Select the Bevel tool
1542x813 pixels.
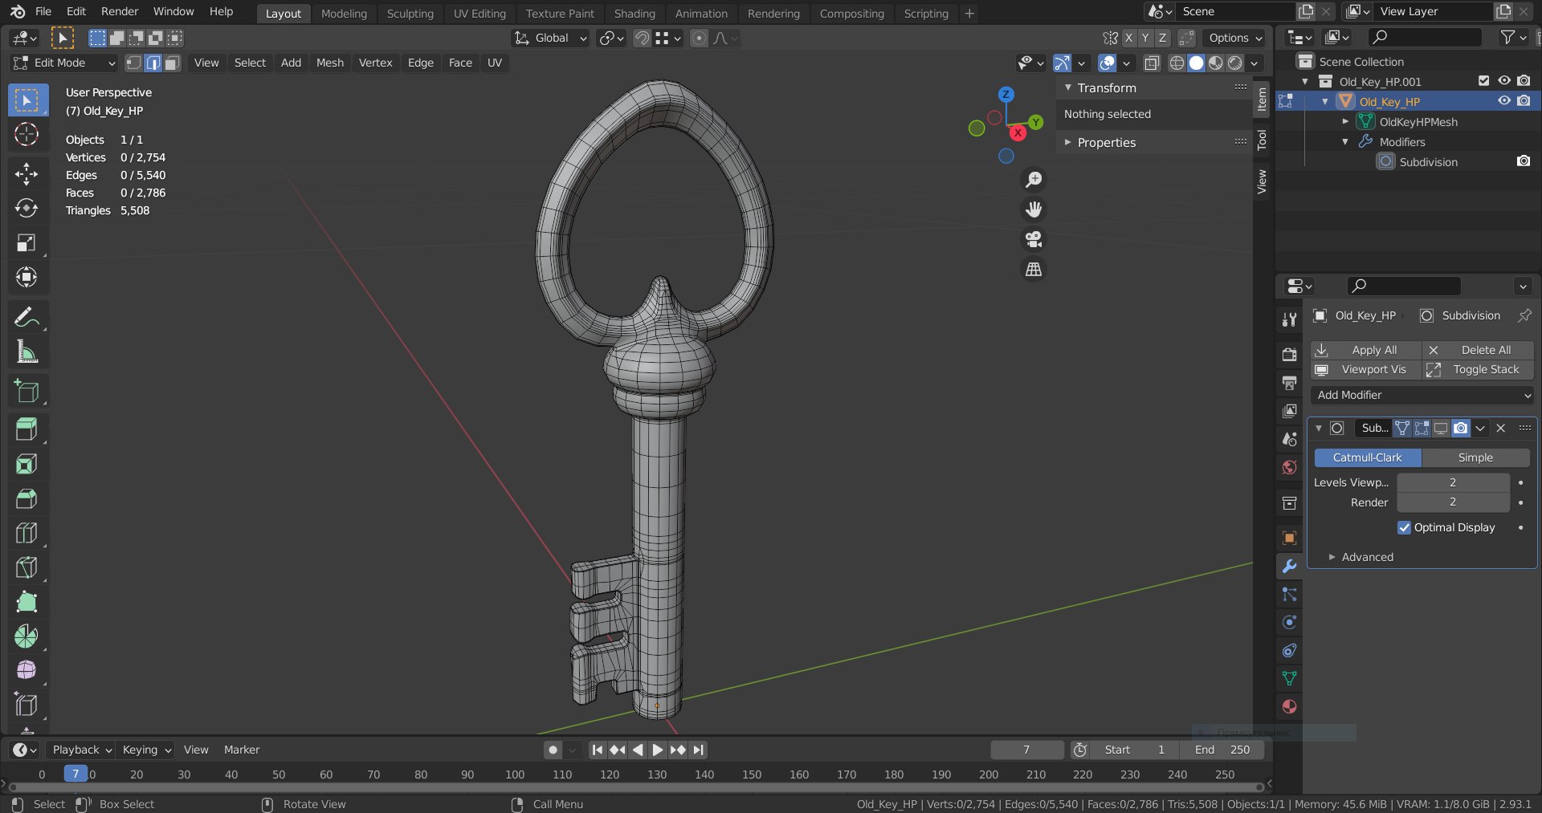27,498
